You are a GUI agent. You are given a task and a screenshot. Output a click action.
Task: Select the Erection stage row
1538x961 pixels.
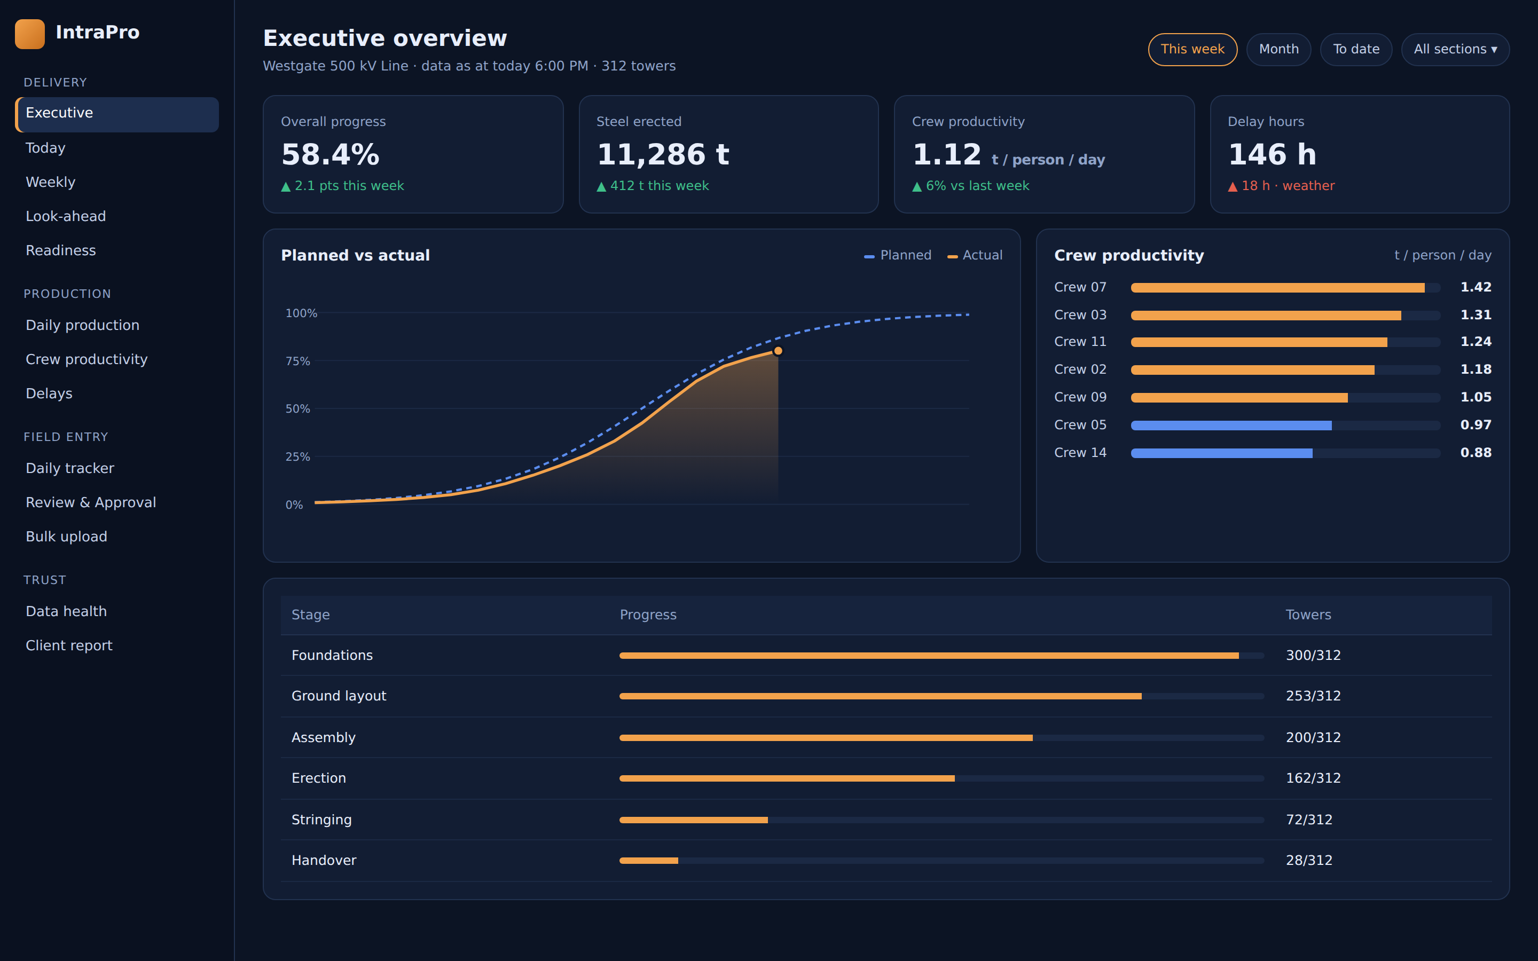[886, 778]
